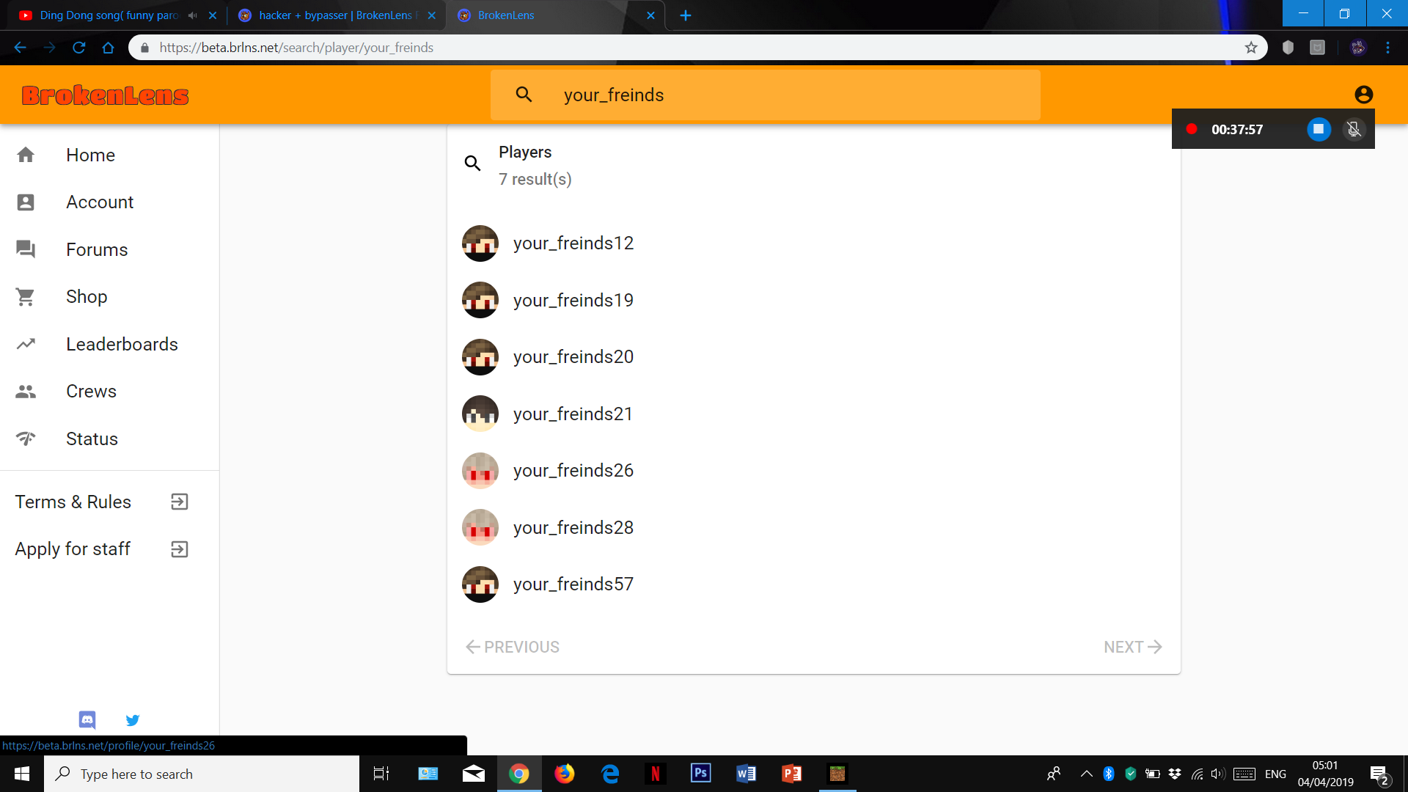
Task: Open the account profile icon in the header
Action: [1363, 95]
